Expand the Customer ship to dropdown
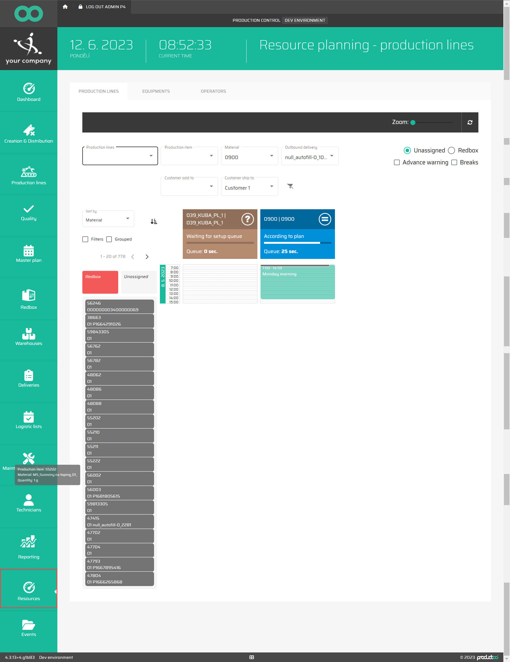Screen dimensions: 510x662 (249, 187)
